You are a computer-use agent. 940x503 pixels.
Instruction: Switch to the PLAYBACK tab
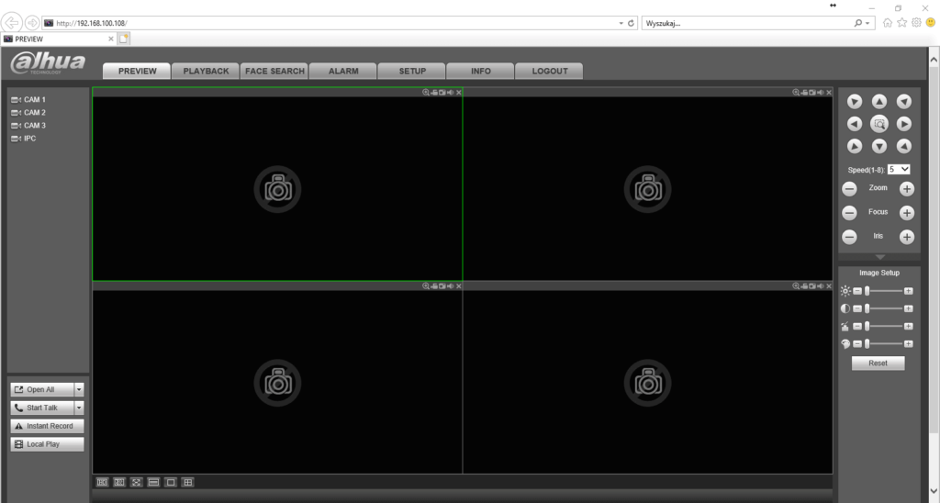coord(206,71)
